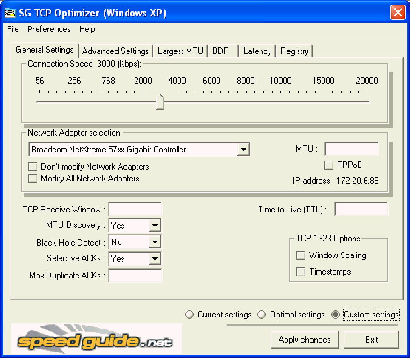Viewport: 410px width, 358px height.
Task: Click the Connection Speed slider thumb
Action: [x=160, y=101]
